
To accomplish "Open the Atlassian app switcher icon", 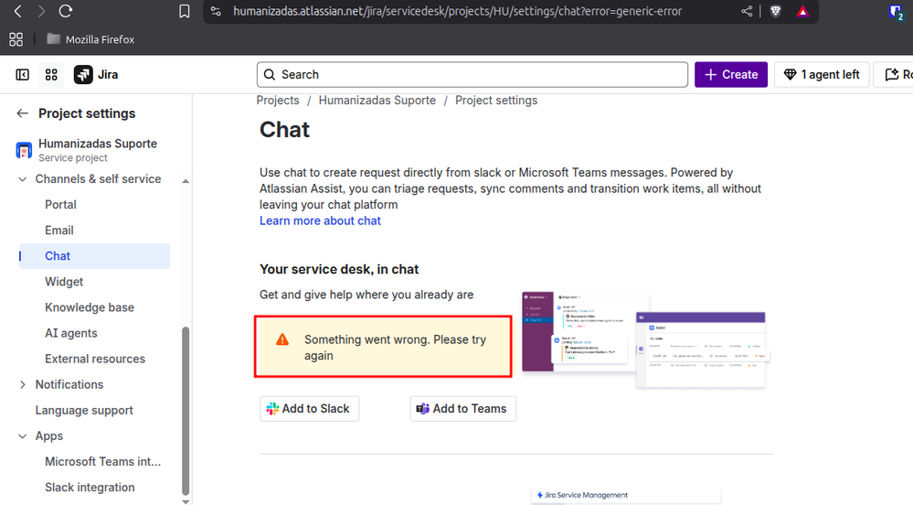I will (51, 75).
